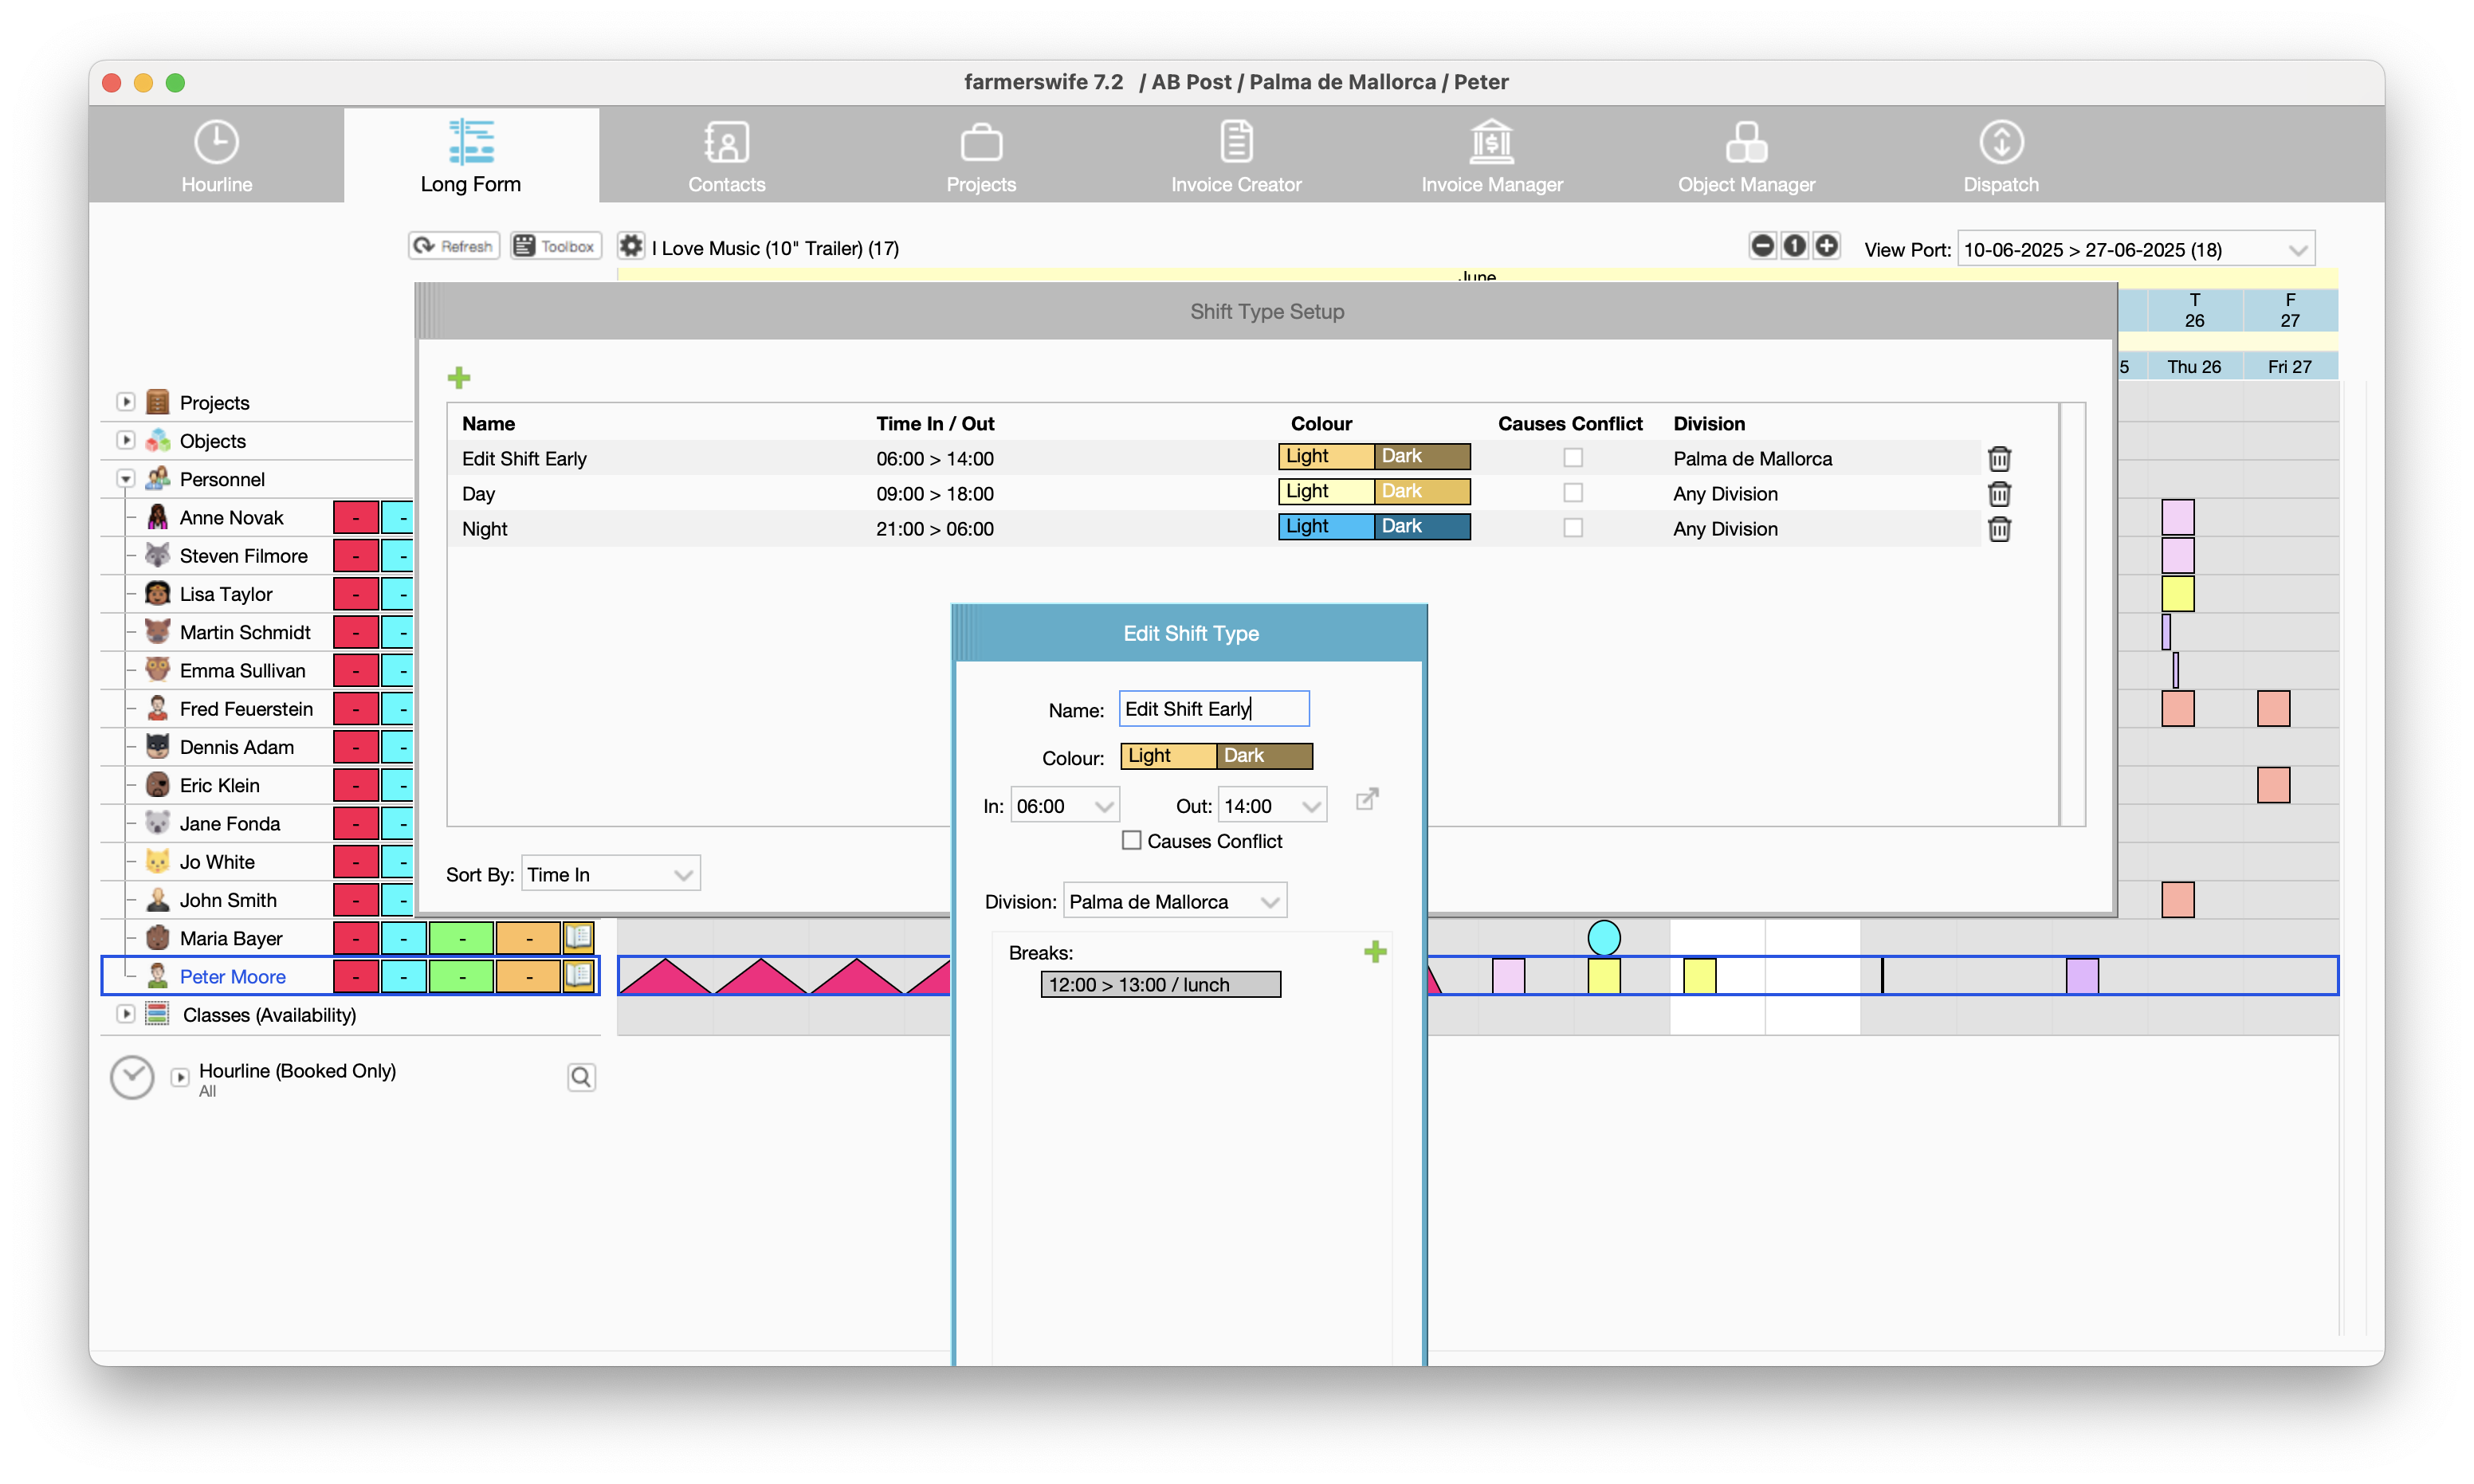Expand the Objects tree node
This screenshot has width=2474, height=1484.
pos(126,440)
